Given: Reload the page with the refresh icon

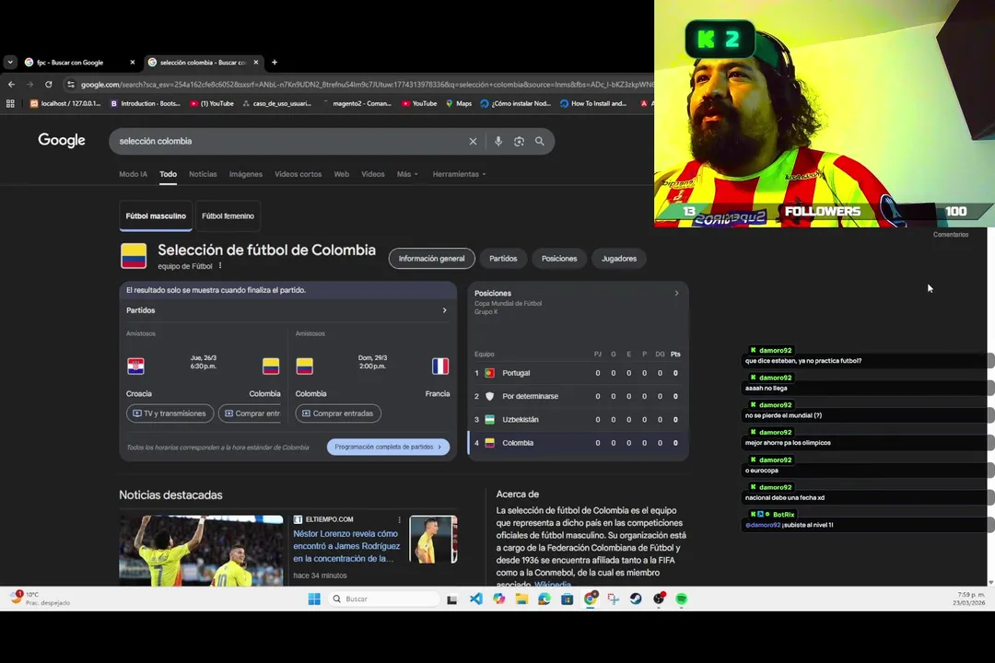Looking at the screenshot, I should [48, 85].
